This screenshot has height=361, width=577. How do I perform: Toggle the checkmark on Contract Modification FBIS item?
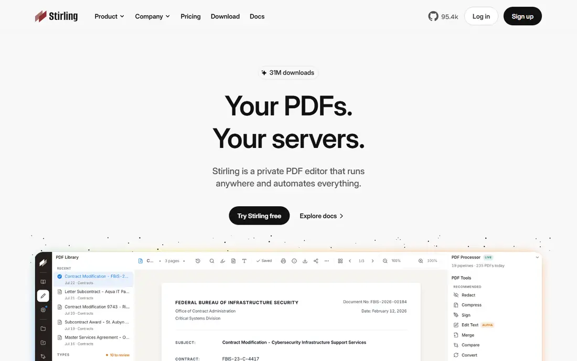(60, 277)
